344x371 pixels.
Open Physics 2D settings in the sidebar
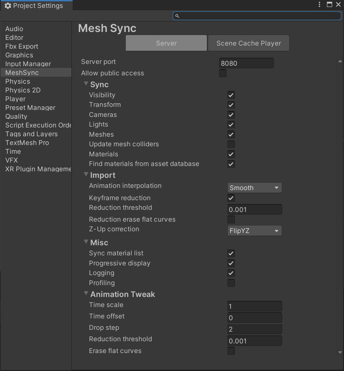23,90
